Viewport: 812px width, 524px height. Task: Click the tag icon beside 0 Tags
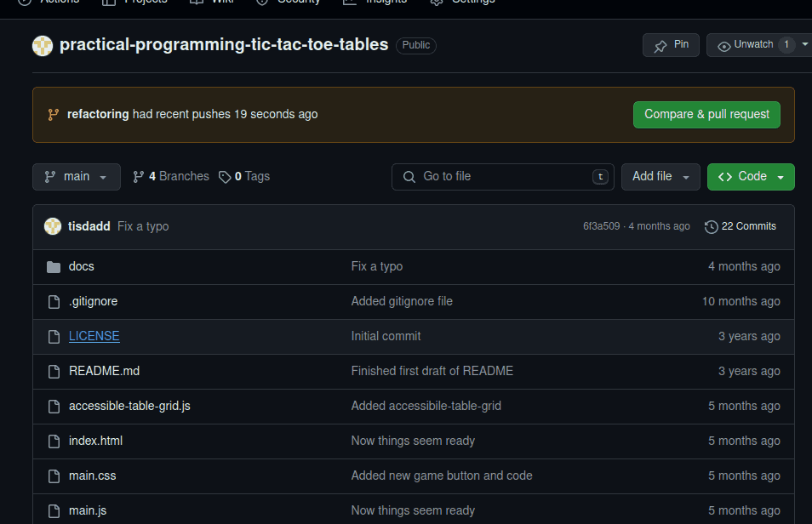tap(225, 176)
